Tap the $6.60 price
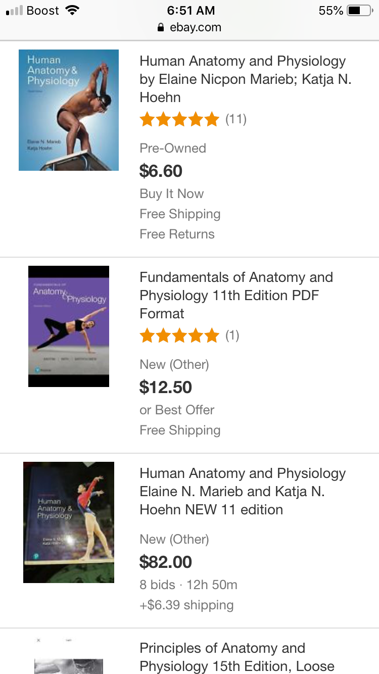The height and width of the screenshot is (674, 379). pyautogui.click(x=161, y=171)
